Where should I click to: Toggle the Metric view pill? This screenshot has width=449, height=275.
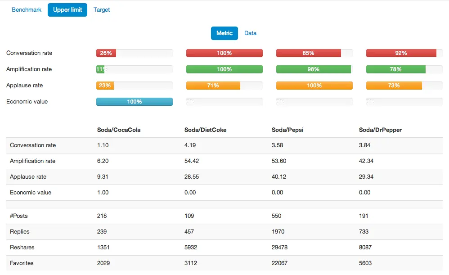tap(224, 33)
